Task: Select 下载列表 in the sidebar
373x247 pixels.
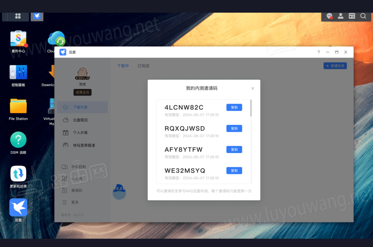Action: click(x=83, y=107)
